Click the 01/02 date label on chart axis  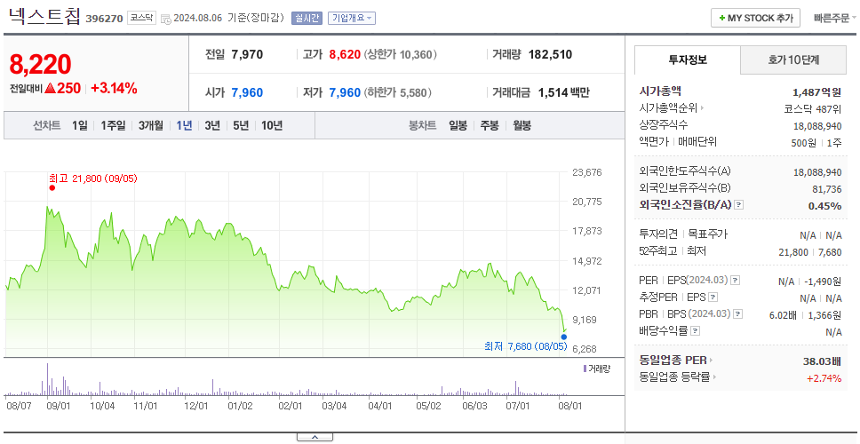(x=240, y=406)
